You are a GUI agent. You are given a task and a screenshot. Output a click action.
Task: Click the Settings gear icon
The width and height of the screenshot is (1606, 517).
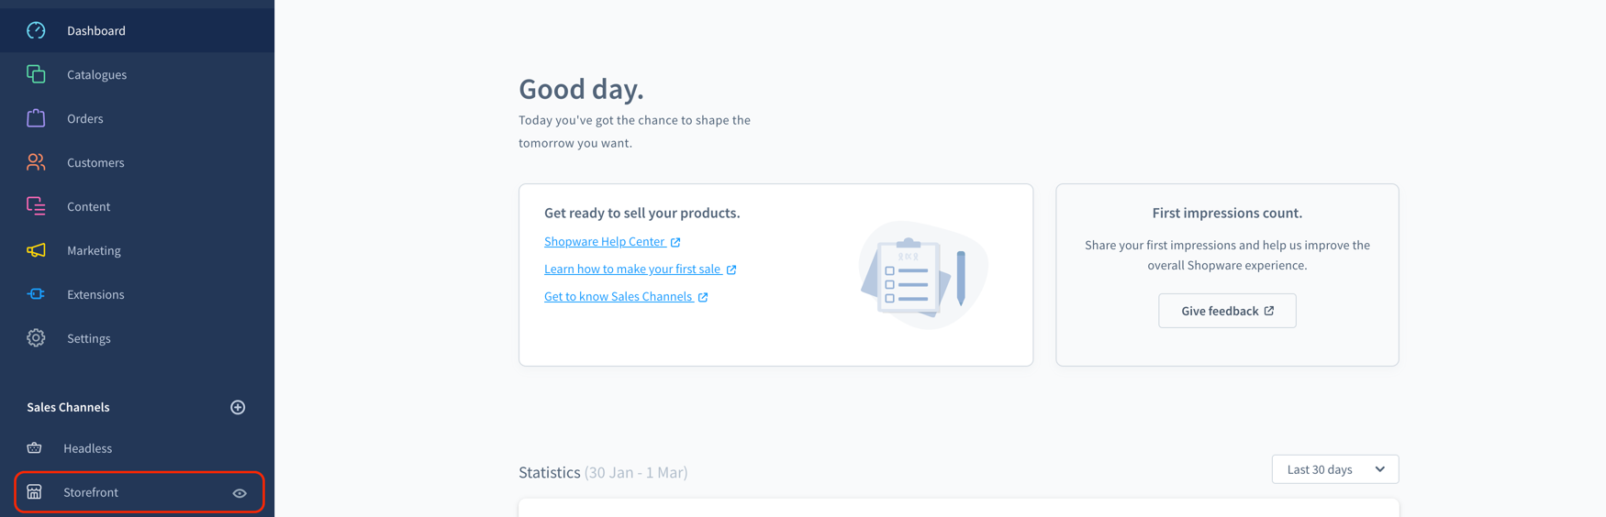(36, 338)
